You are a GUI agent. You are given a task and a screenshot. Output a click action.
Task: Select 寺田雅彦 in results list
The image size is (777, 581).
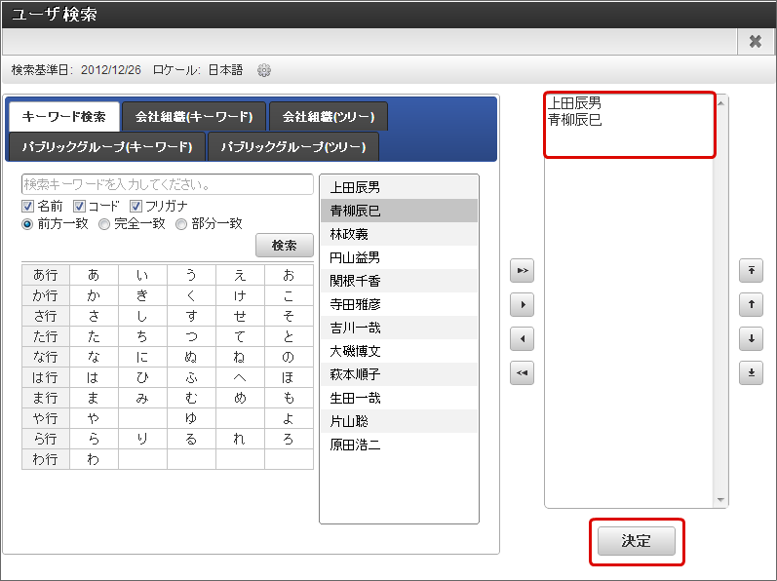tap(399, 304)
